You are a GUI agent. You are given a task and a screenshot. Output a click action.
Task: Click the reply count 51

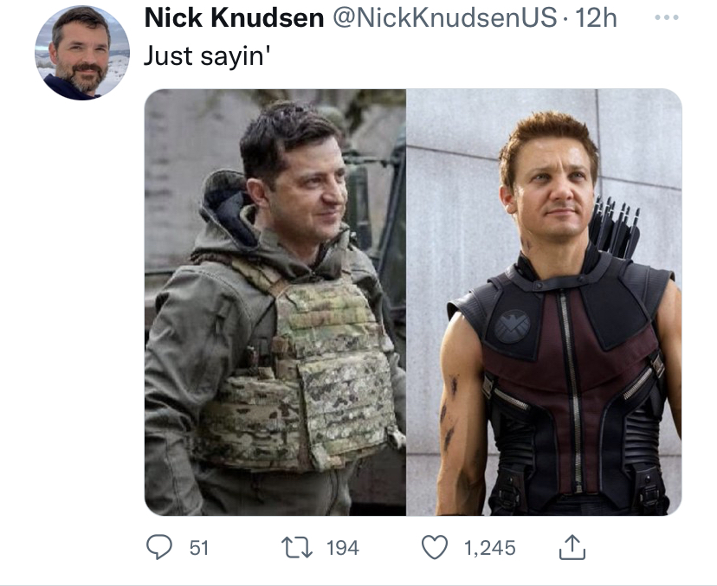[x=198, y=547]
